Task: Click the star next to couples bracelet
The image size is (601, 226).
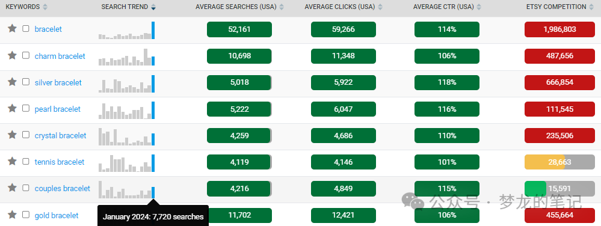Action: [12, 188]
